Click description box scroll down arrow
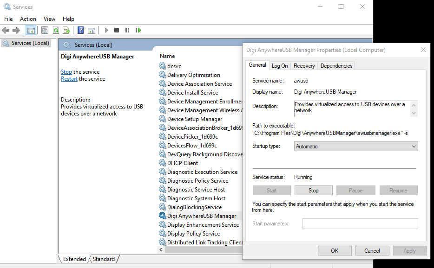This screenshot has height=268, width=434. point(414,113)
